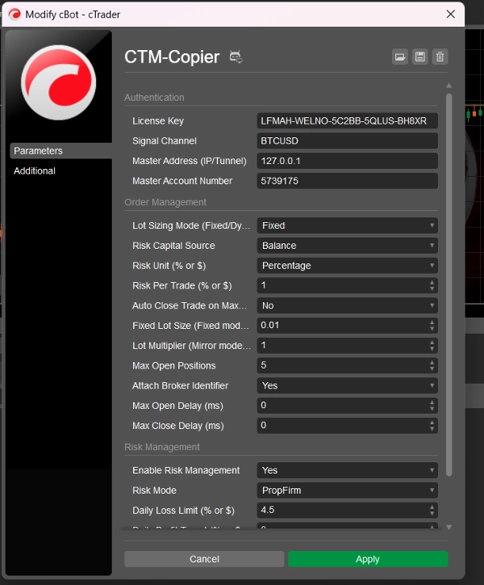
Task: Increase Daily Loss Limit with up arrow
Action: tap(432, 507)
